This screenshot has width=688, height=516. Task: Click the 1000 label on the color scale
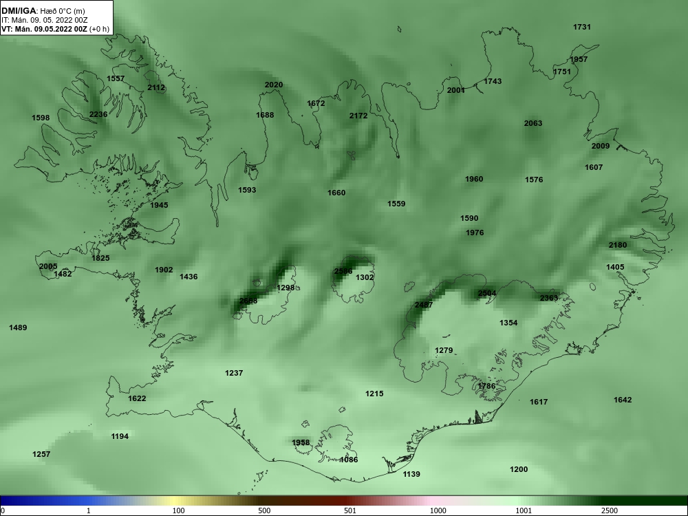438,510
